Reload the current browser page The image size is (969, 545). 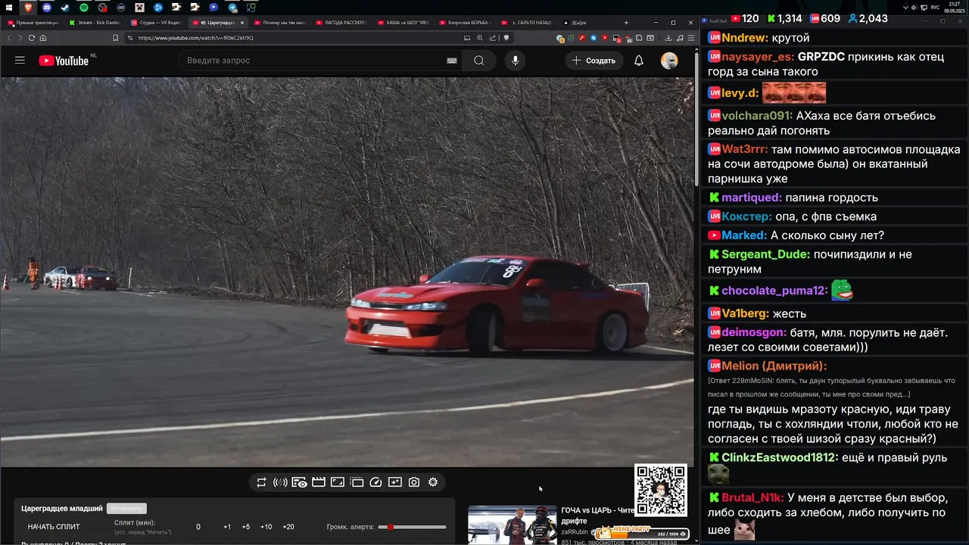[x=31, y=38]
